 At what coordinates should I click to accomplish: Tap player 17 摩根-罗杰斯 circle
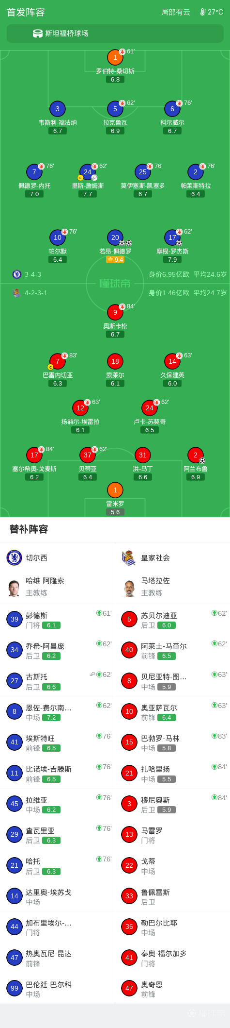click(x=172, y=237)
